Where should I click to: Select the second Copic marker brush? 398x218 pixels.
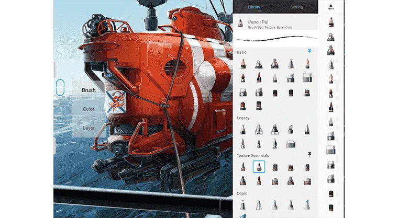(x=259, y=205)
